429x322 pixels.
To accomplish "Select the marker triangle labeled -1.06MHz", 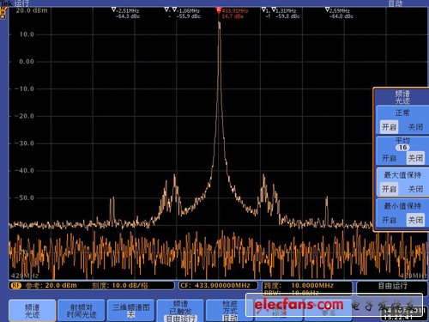I will coord(174,10).
